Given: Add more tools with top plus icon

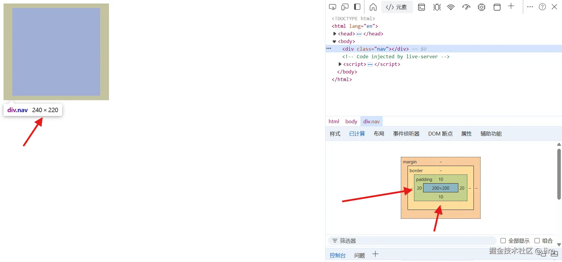Looking at the screenshot, I should coord(511,6).
